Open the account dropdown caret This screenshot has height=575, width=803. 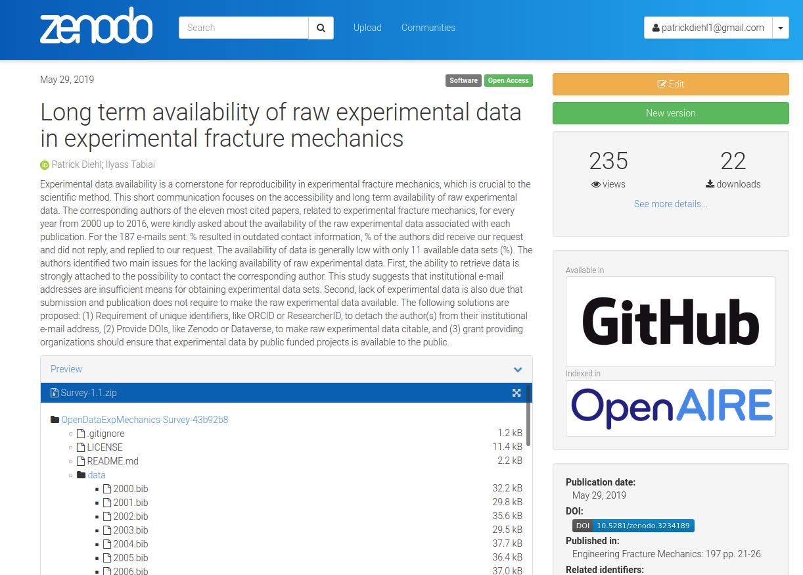tap(781, 28)
